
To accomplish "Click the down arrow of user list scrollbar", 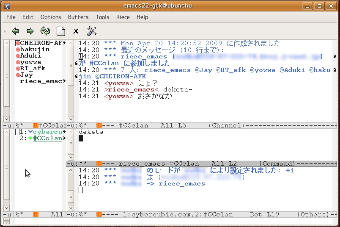I will [x=6, y=119].
